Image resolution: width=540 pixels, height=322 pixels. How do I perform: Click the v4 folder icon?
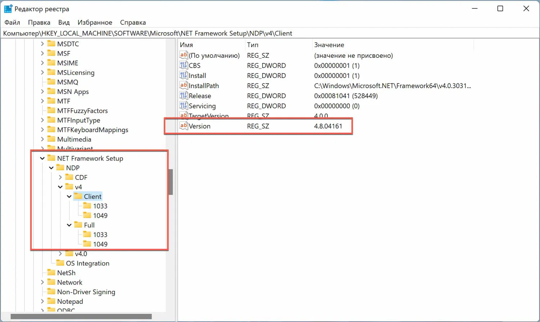pos(69,187)
